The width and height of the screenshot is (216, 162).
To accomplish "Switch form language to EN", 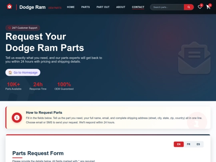I will coord(179,144).
